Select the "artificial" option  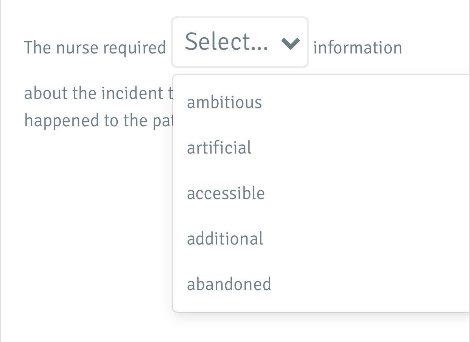click(x=219, y=148)
